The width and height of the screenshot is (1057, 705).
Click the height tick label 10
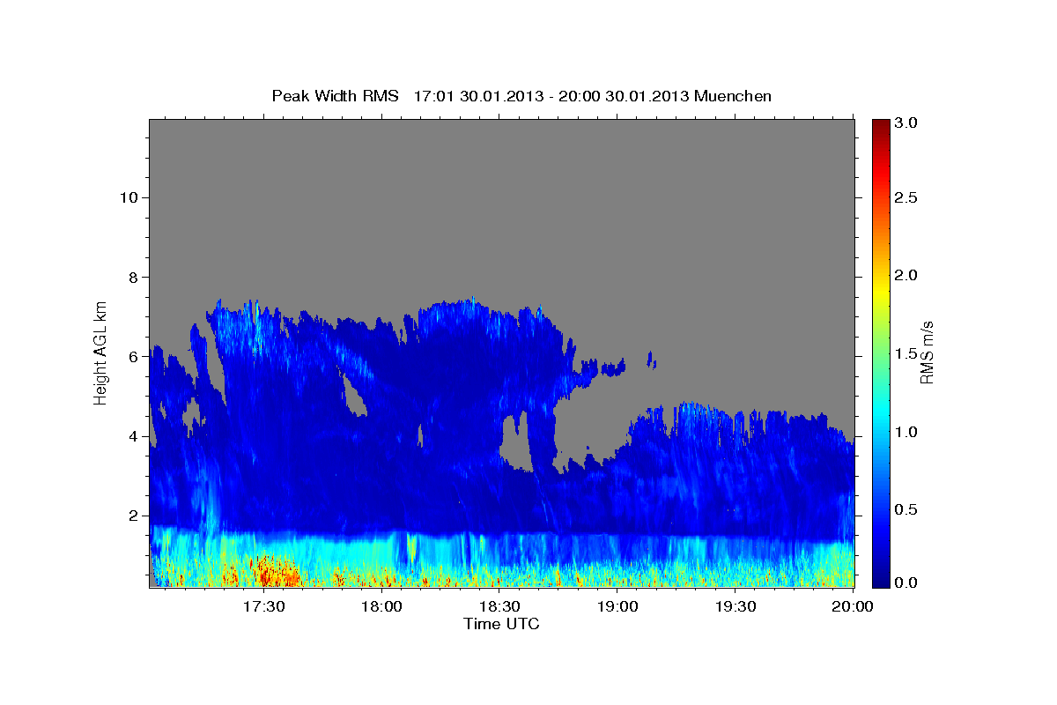130,197
